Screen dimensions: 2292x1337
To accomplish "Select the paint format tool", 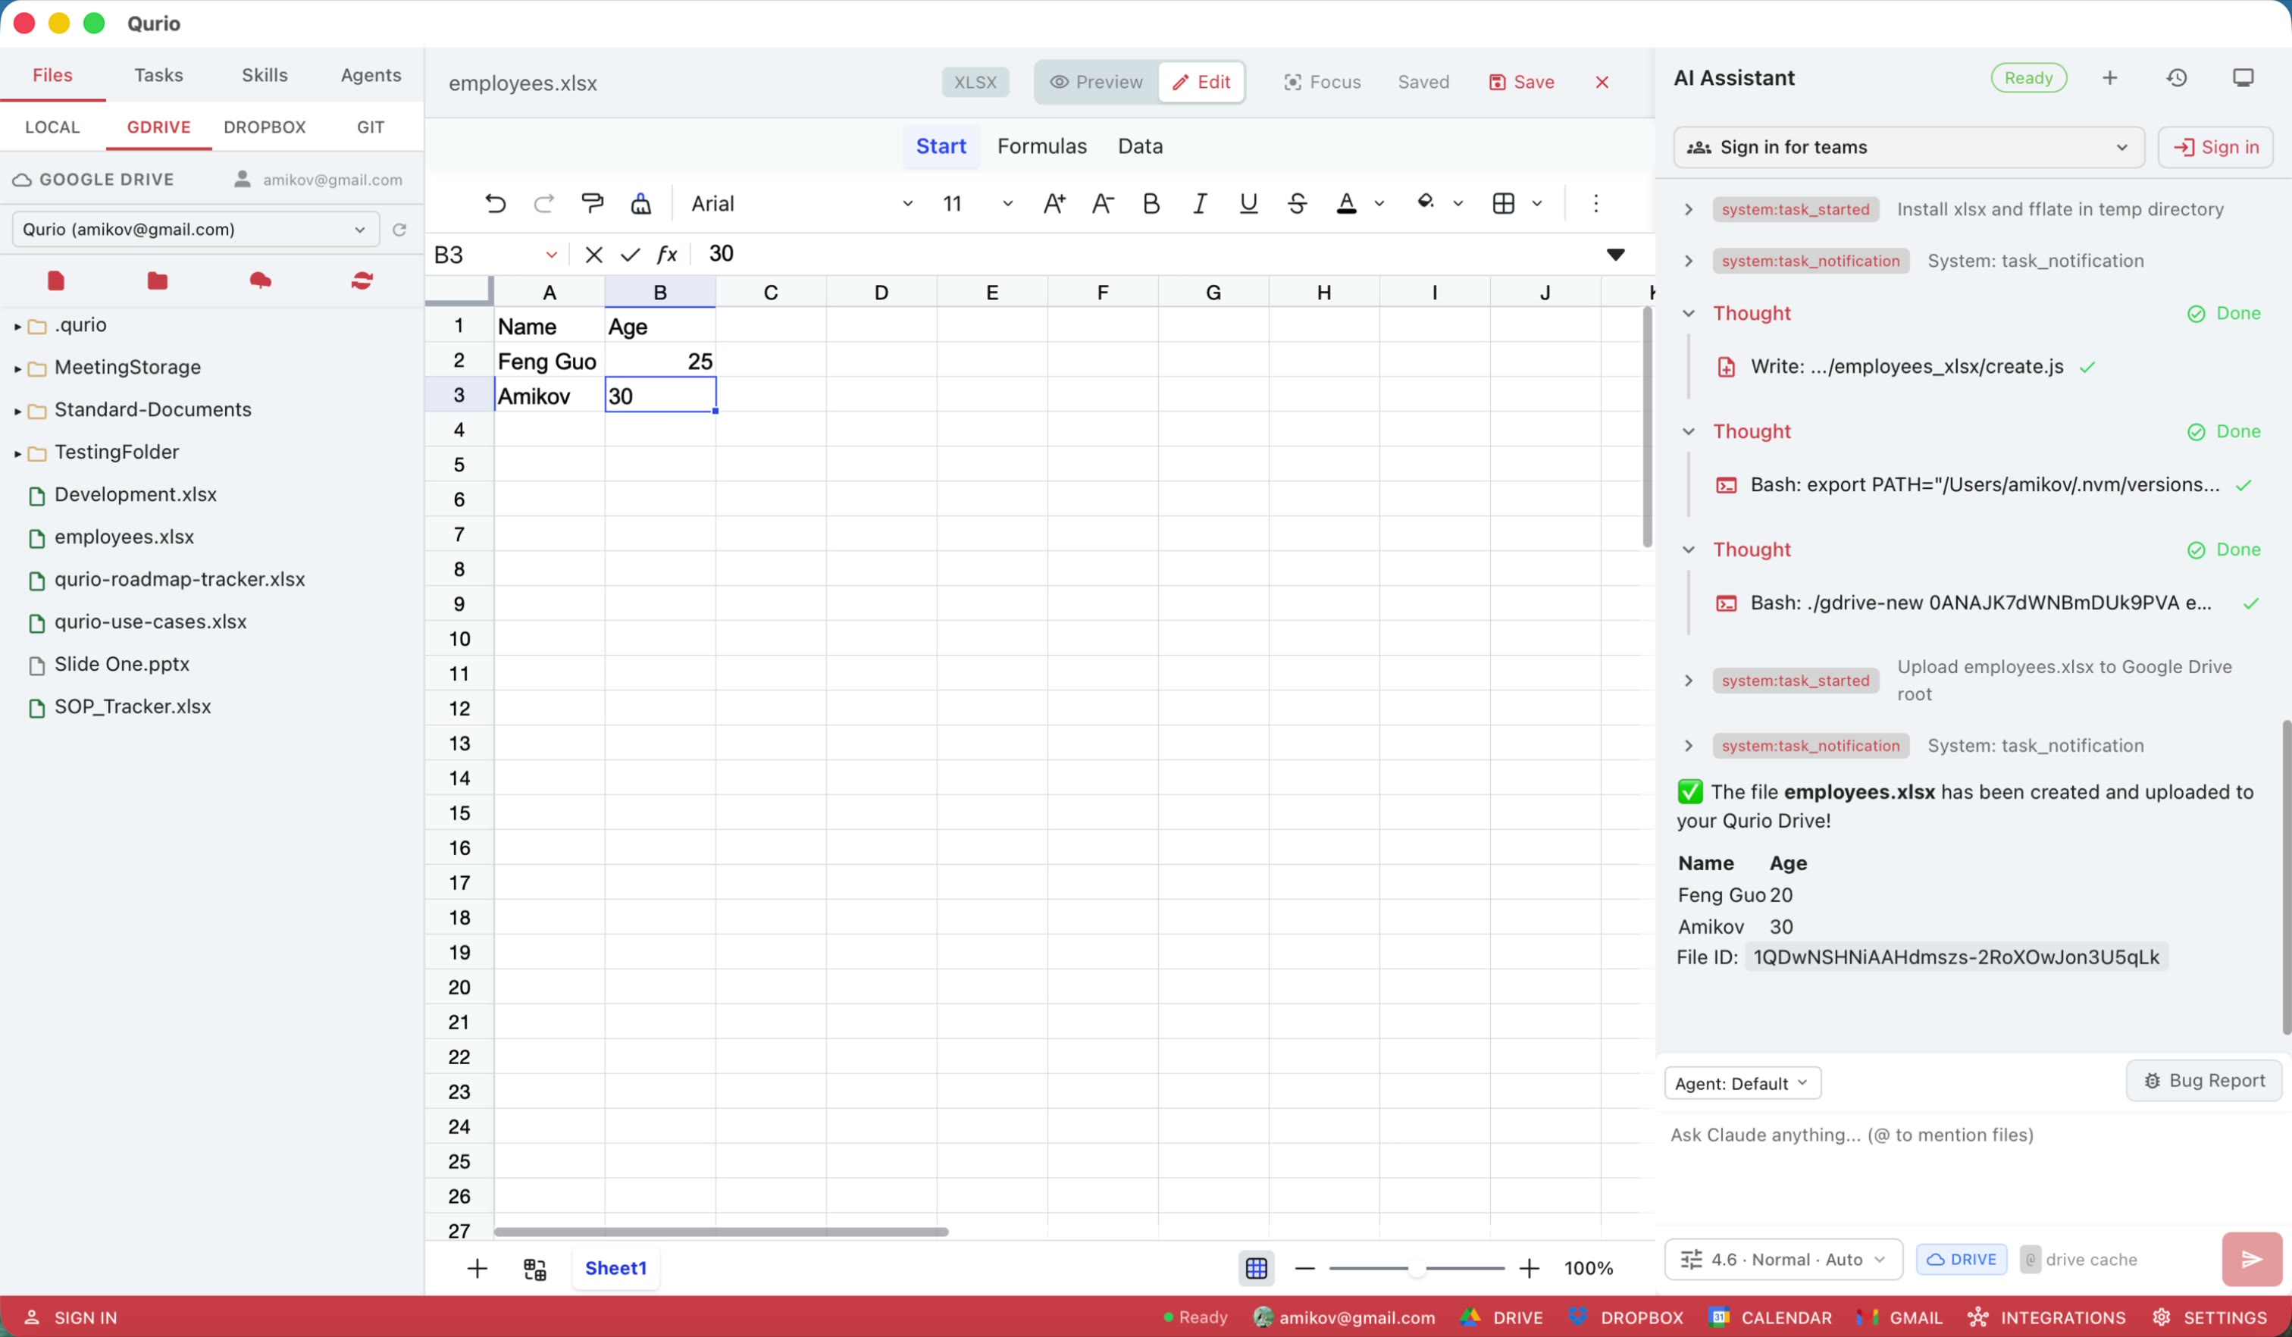I will coord(592,203).
